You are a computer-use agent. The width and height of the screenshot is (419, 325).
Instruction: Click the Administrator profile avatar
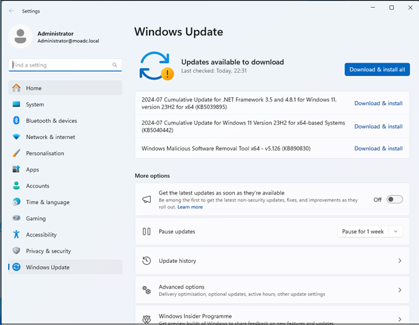(x=21, y=36)
